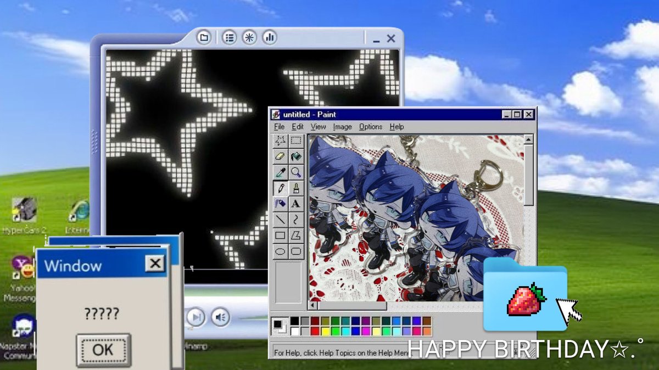Select the dark gray palette swatch
This screenshot has width=659, height=370.
point(305,321)
